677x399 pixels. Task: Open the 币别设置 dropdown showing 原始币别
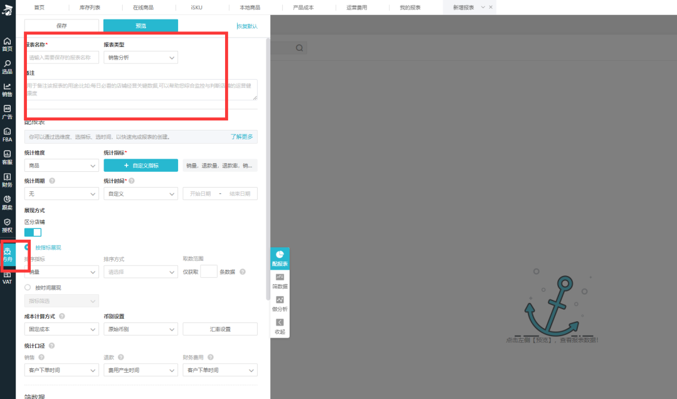tap(141, 329)
